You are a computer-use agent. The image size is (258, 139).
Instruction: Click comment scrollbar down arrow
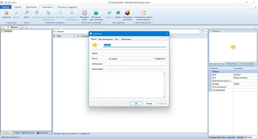[164, 96]
